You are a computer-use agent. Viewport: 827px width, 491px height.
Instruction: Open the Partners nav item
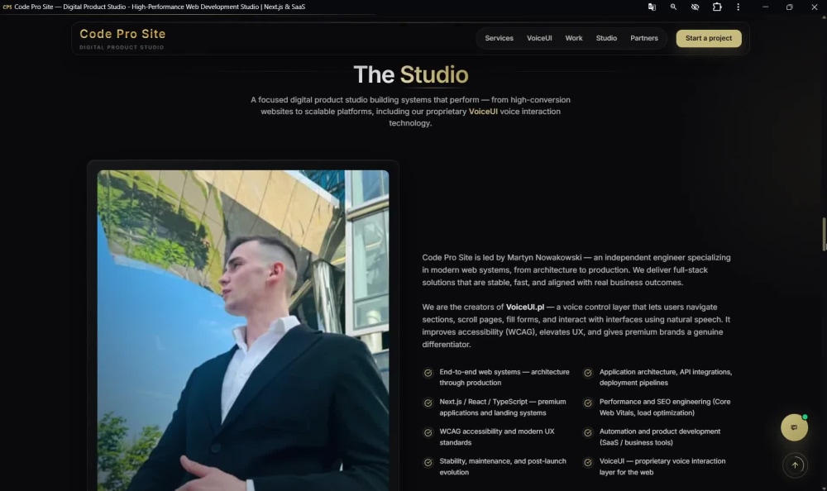644,38
